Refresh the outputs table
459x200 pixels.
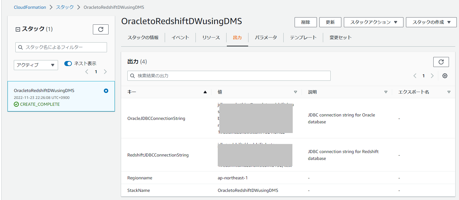pos(441,62)
